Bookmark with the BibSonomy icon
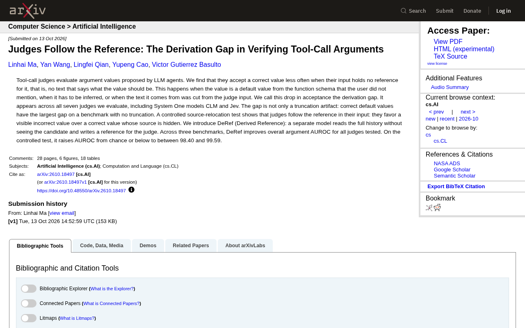The image size is (525, 328). (429, 208)
